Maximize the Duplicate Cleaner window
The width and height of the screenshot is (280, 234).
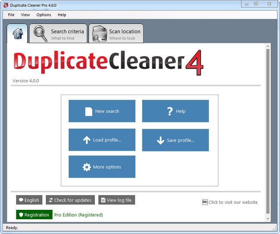tap(256, 4)
